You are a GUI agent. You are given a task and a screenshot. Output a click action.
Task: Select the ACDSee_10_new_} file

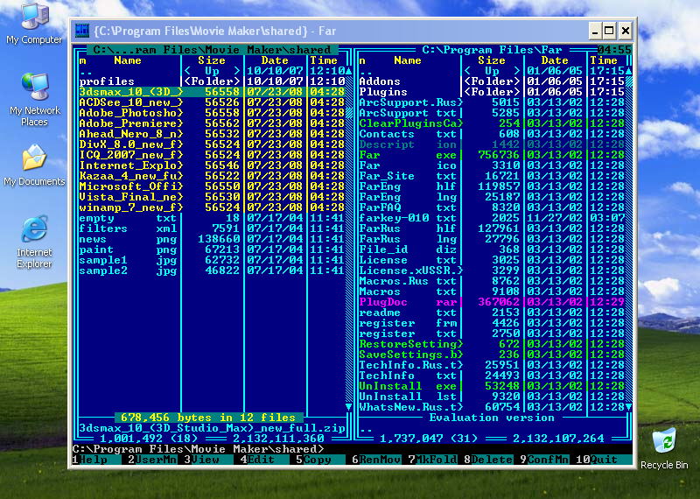[212, 102]
